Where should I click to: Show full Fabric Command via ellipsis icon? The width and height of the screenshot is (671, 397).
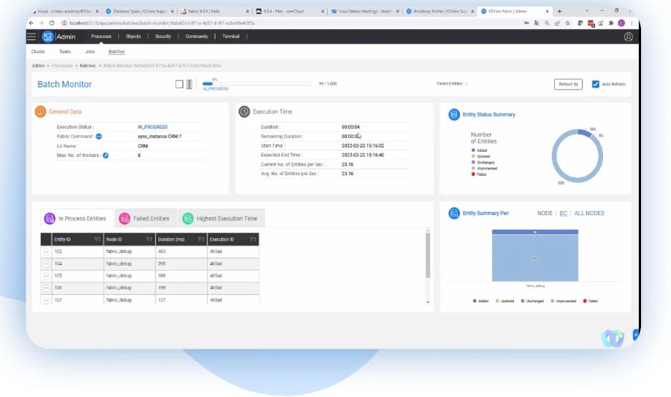(x=99, y=136)
